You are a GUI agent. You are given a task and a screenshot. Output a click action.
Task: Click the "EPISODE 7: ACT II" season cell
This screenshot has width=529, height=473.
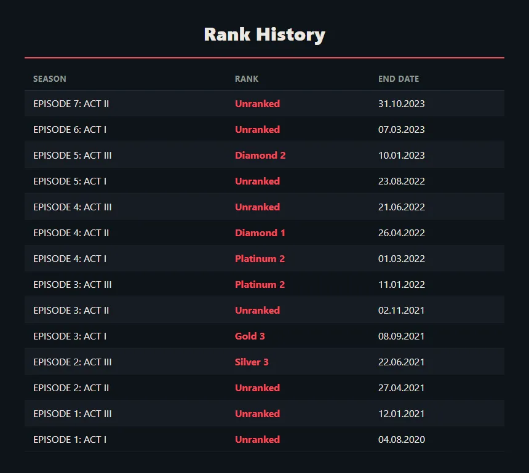(x=71, y=103)
